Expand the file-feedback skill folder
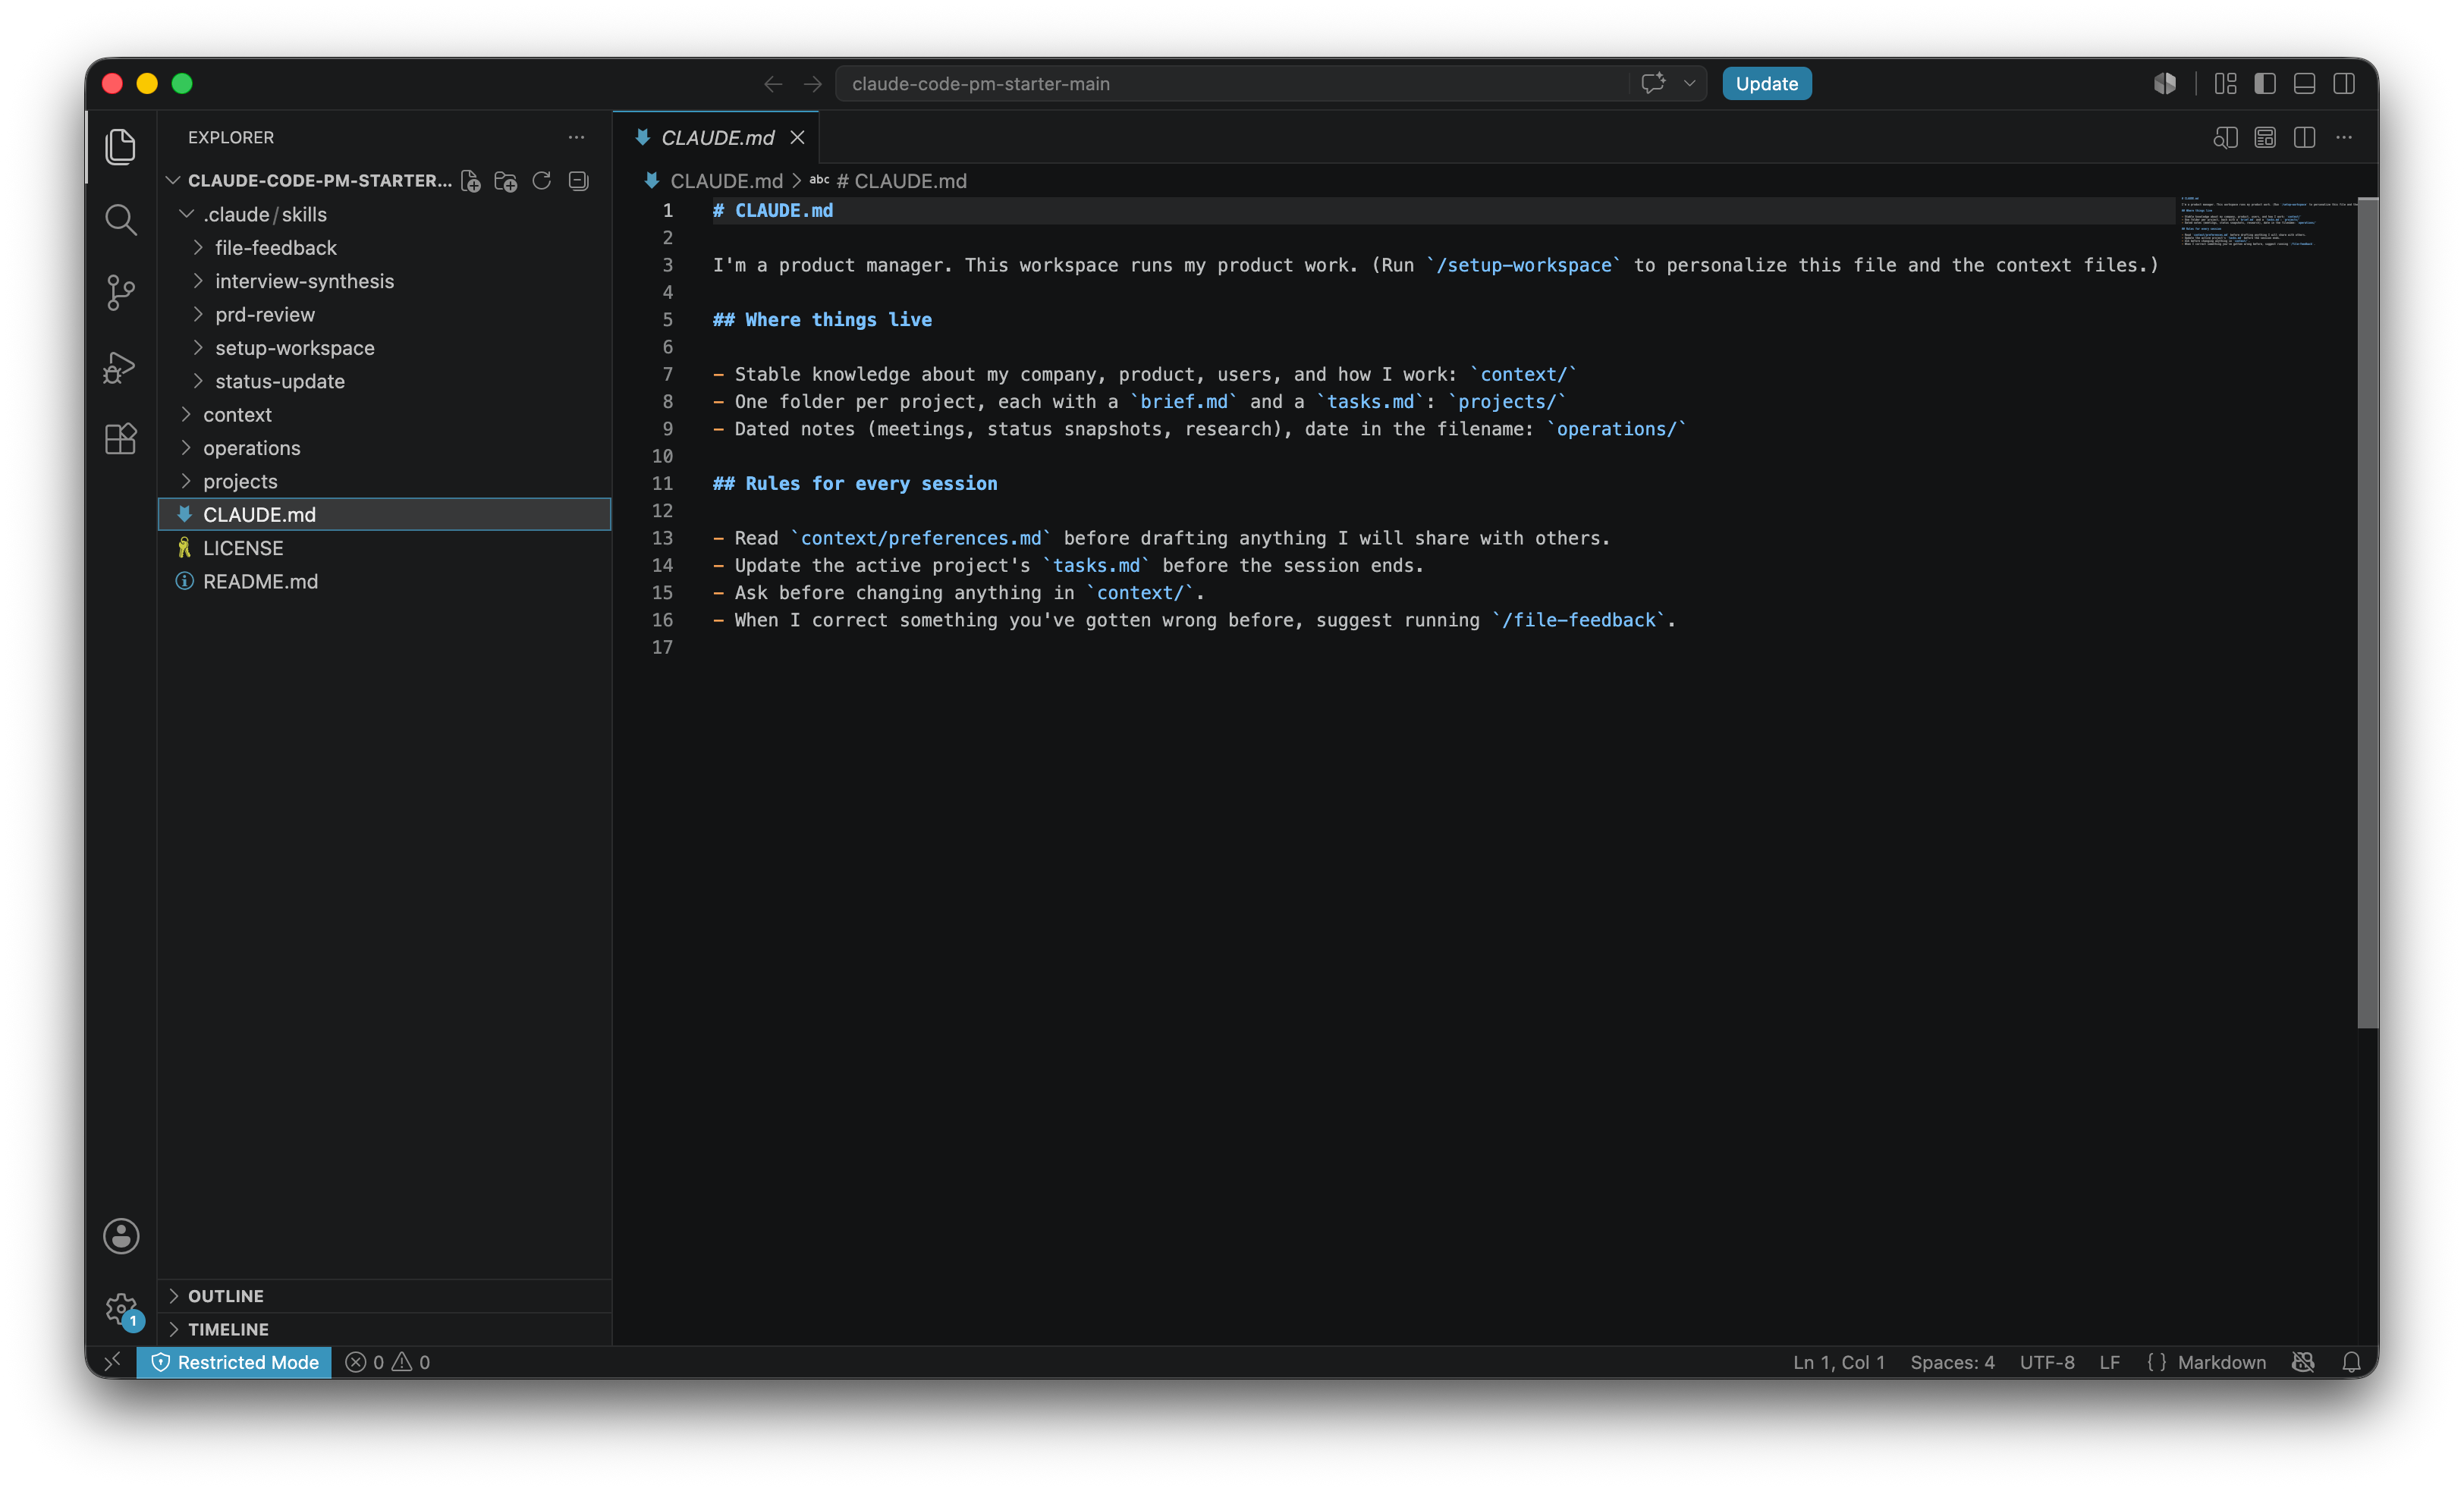 click(385, 248)
